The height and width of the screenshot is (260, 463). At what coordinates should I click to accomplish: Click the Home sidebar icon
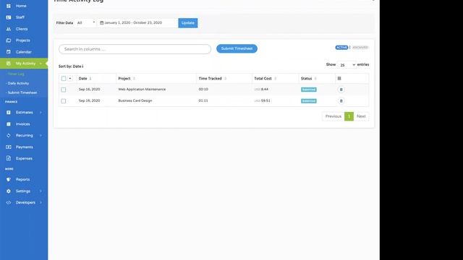(9, 6)
